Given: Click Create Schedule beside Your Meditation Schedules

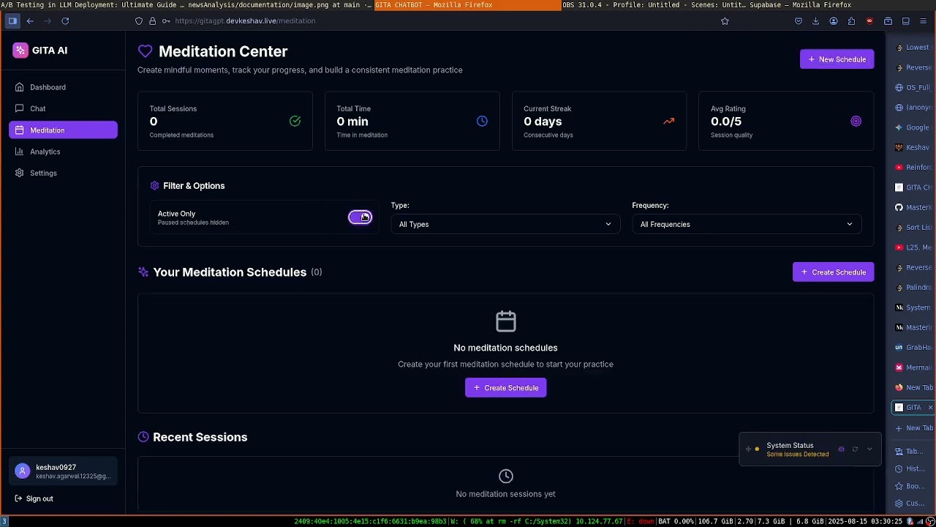Looking at the screenshot, I should click(x=833, y=272).
